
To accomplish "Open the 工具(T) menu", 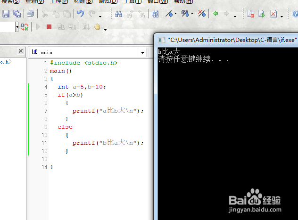I will coord(132,2).
